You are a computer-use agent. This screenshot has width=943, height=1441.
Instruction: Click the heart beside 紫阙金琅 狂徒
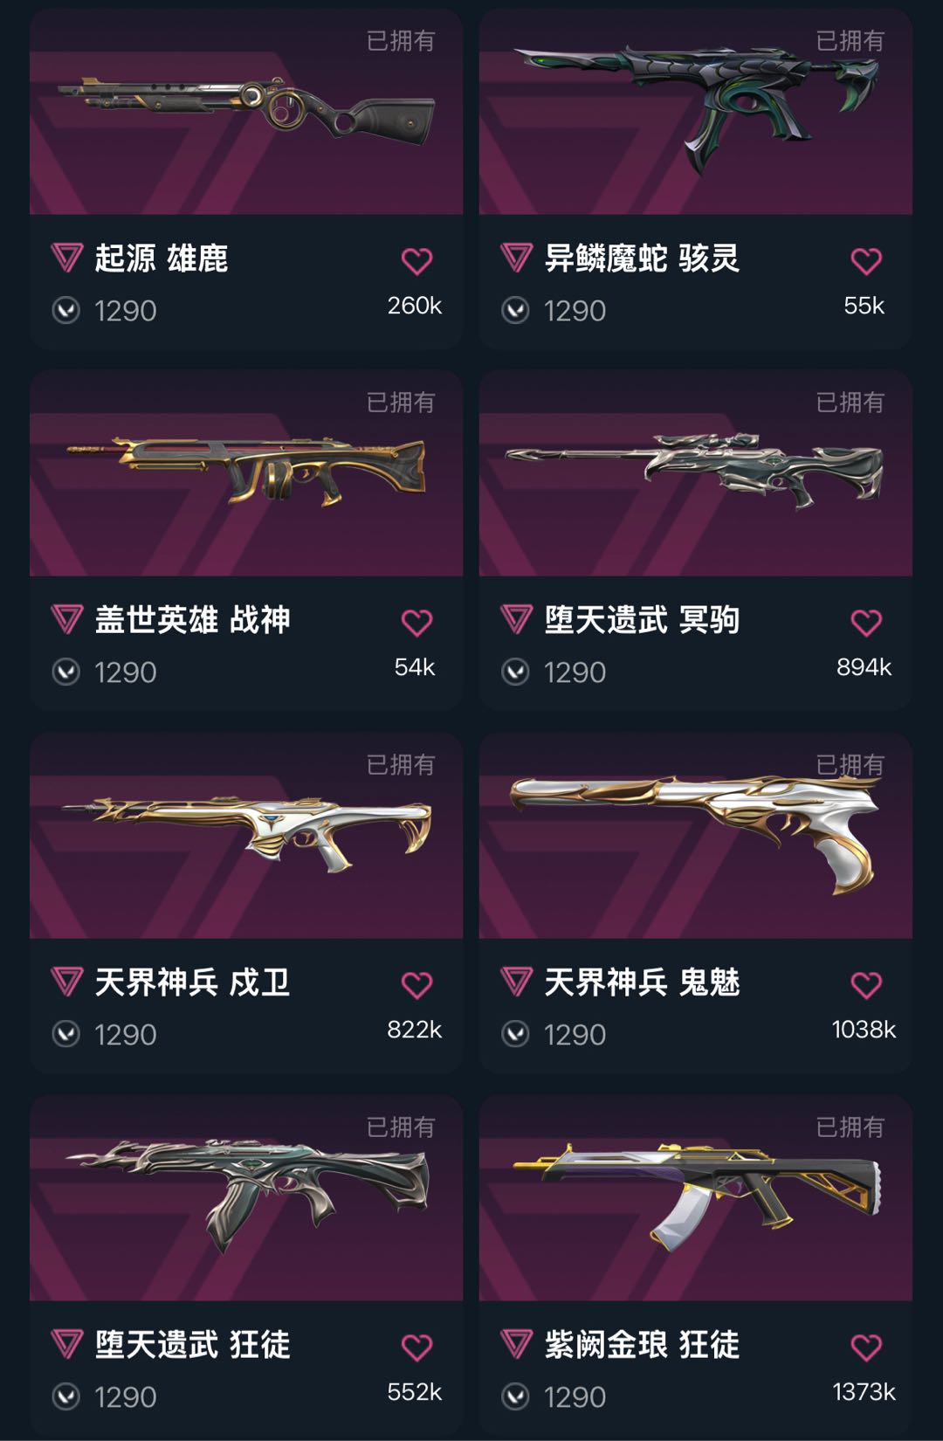coord(866,1348)
